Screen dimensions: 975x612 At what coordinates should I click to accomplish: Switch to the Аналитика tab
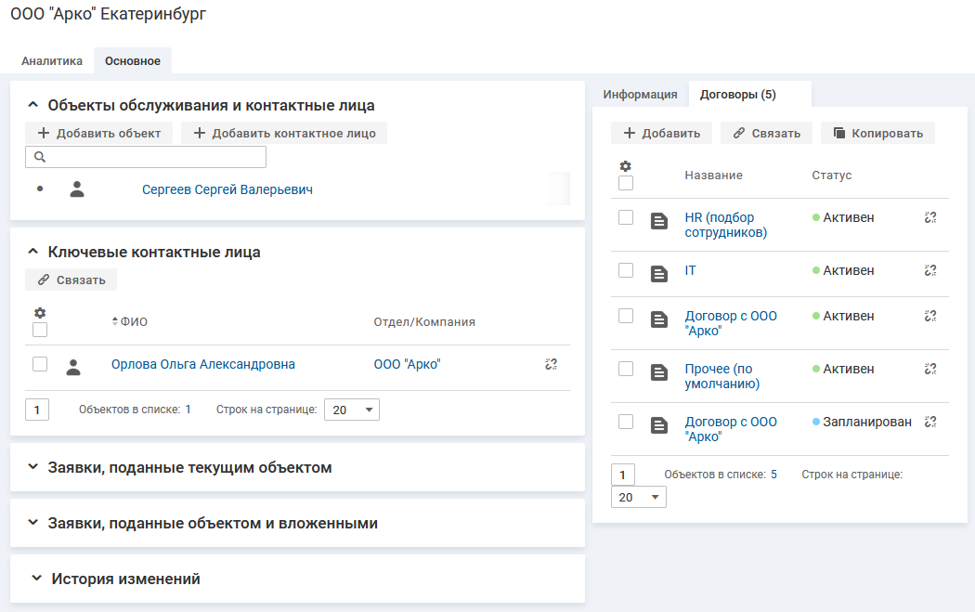click(x=52, y=61)
